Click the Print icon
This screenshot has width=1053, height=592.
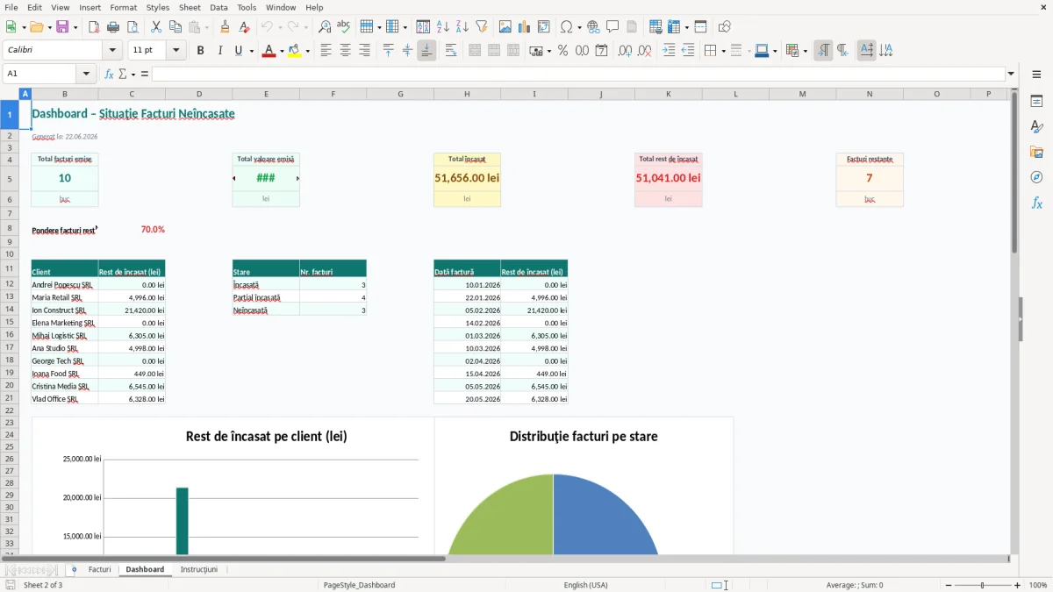click(113, 27)
